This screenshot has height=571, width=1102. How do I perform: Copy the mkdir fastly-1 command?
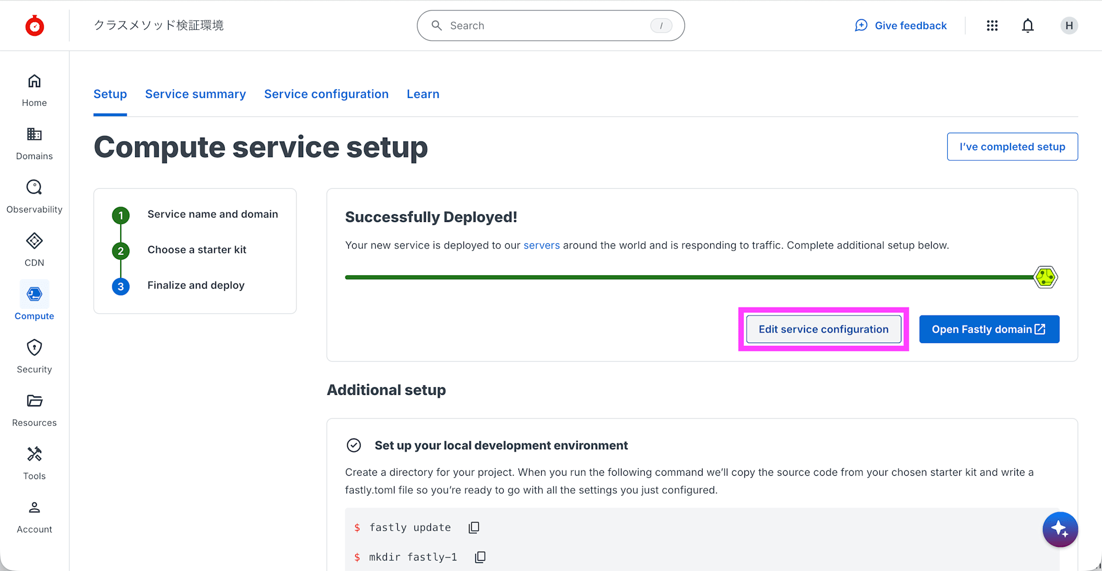(480, 557)
